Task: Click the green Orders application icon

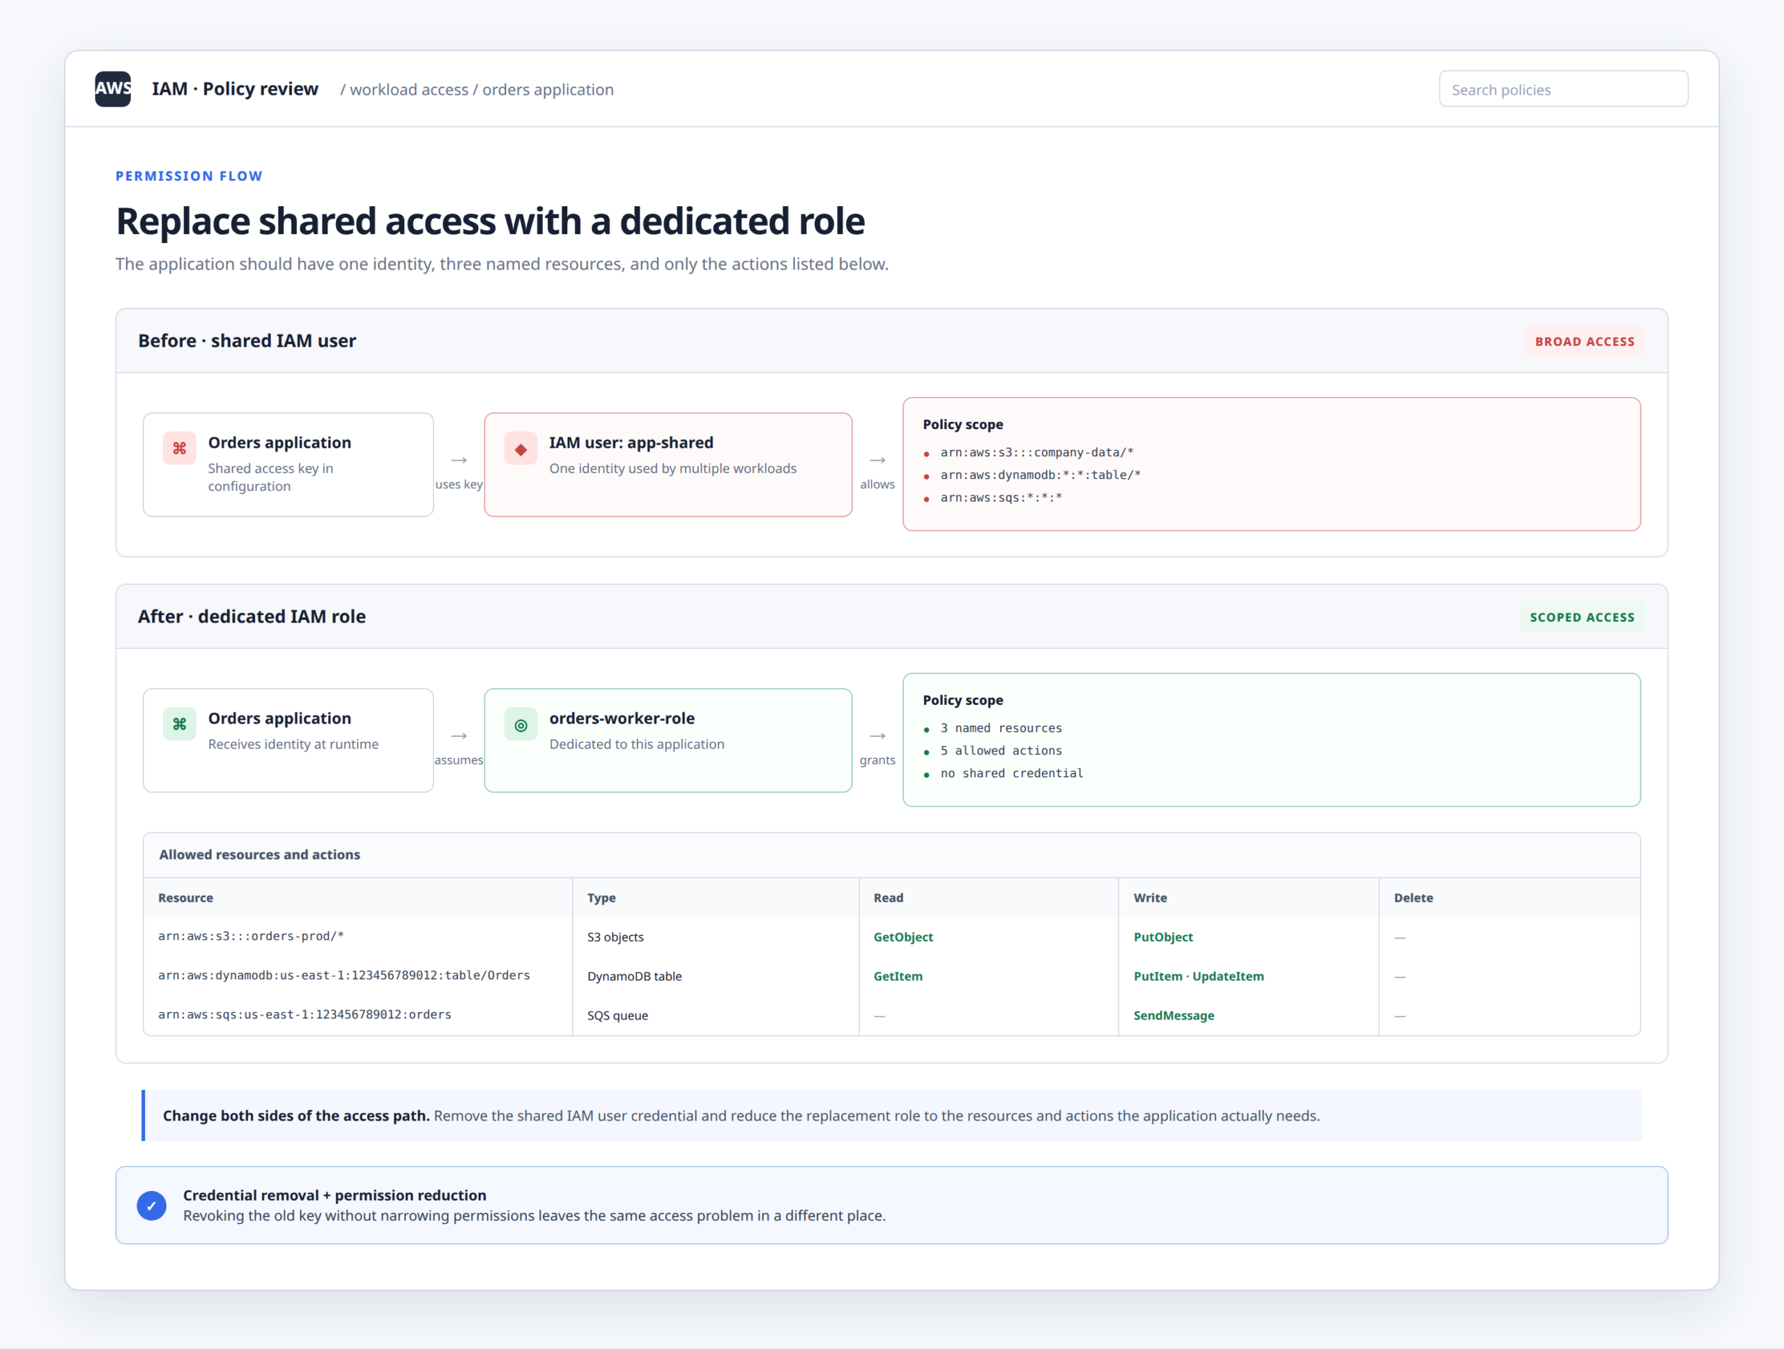Action: coord(179,724)
